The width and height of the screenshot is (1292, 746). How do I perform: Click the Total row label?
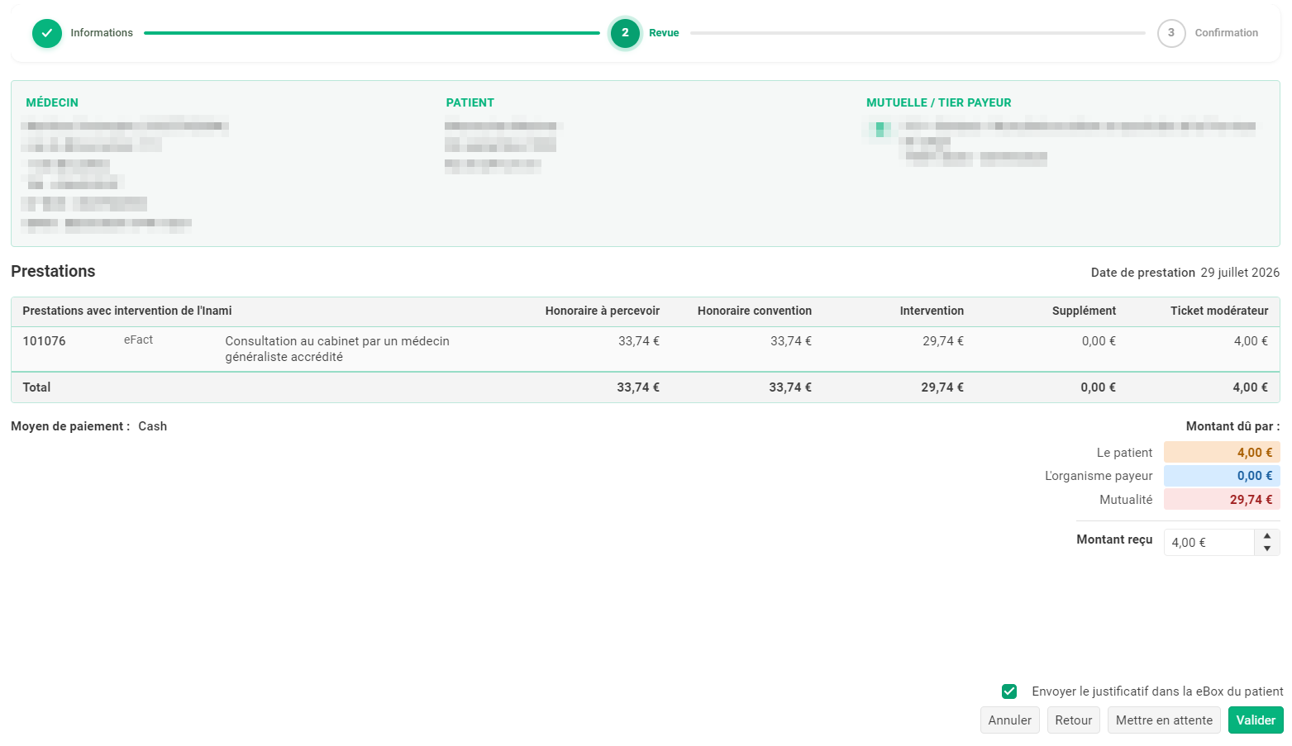36,387
